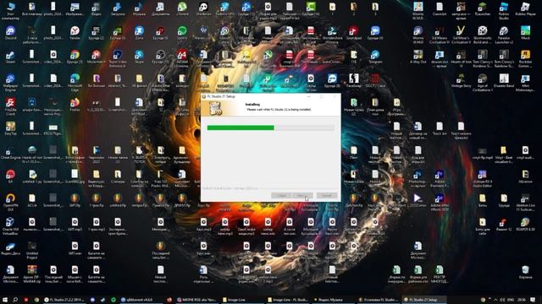Open Telegram desktop shortcut
This screenshot has height=304, width=542.
[375, 57]
